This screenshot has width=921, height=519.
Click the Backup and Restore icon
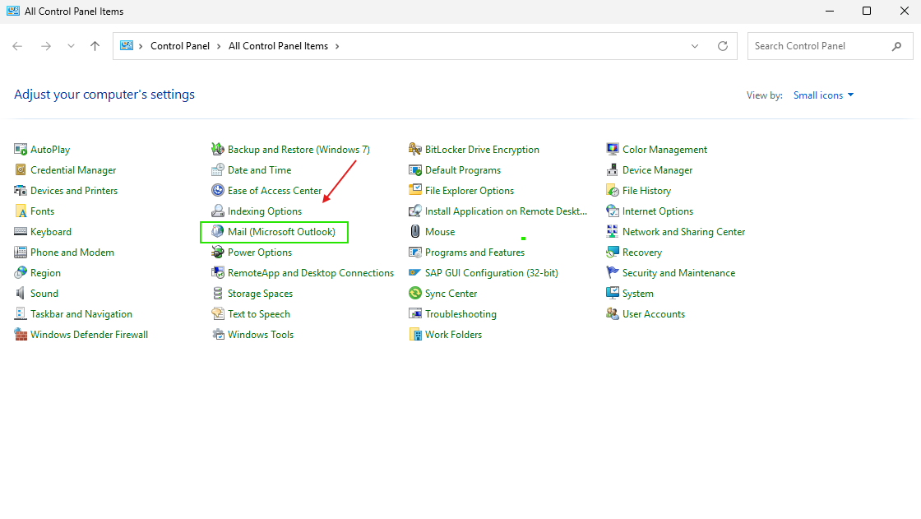217,150
